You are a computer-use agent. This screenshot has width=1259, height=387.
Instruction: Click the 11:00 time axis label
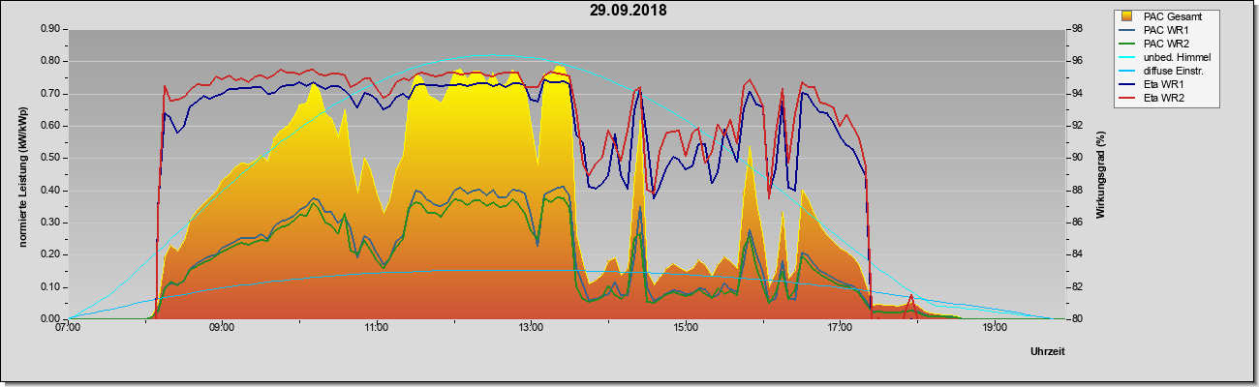pyautogui.click(x=377, y=328)
